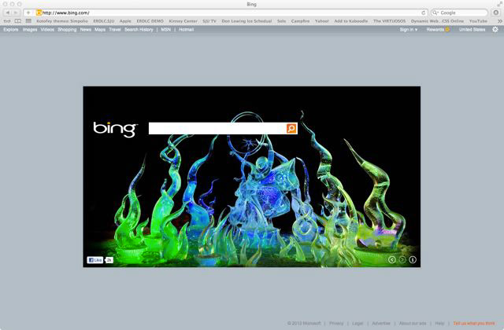Click the United States region link
Image resolution: width=504 pixels, height=330 pixels.
pos(472,30)
